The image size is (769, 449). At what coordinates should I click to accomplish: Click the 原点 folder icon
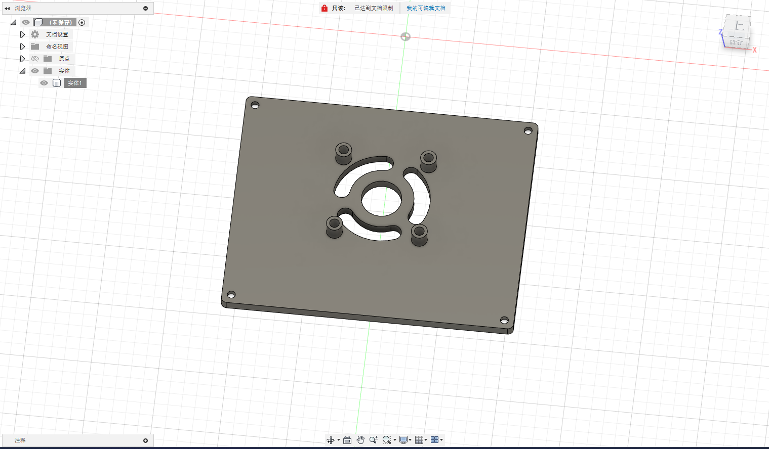pyautogui.click(x=48, y=59)
